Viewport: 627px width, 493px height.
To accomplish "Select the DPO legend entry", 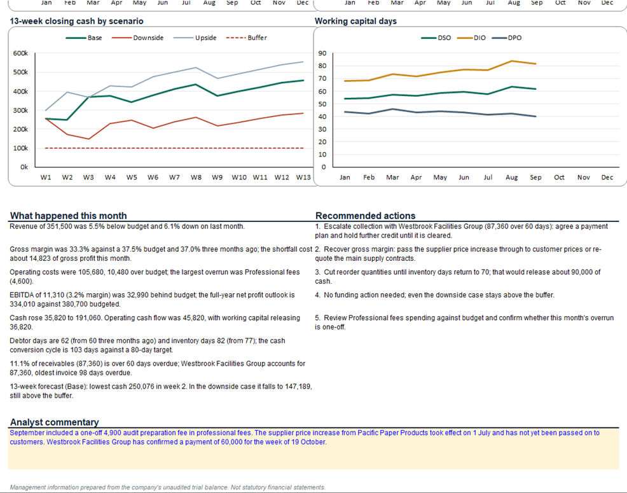I will point(507,38).
